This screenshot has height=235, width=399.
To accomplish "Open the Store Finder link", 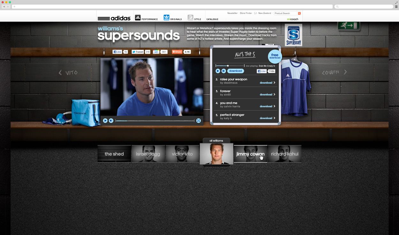I will 246,13.
